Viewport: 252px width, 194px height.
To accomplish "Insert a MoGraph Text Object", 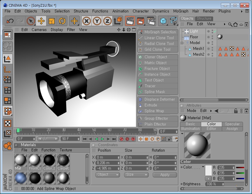I will 158,80.
